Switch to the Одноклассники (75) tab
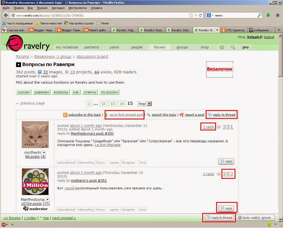The width and height of the screenshot is (283, 228). coord(234,30)
